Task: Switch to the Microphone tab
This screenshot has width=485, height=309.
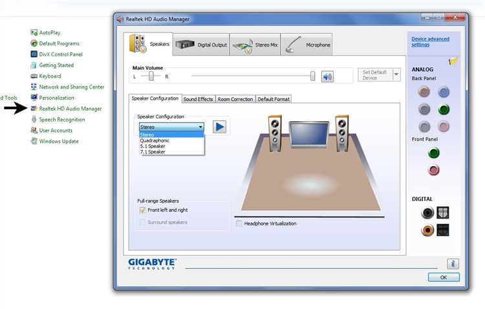Action: [x=307, y=45]
